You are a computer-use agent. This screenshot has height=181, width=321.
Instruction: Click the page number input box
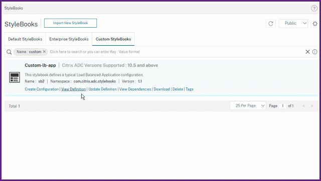coord(283,106)
